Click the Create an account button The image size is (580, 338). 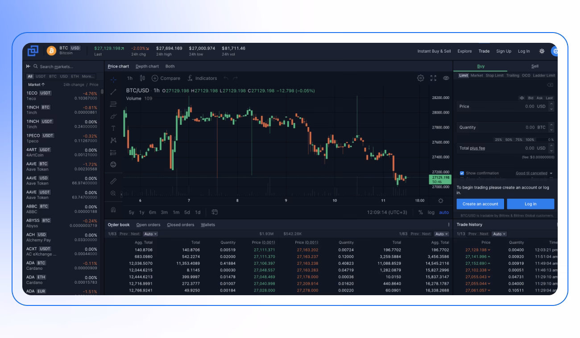point(481,204)
